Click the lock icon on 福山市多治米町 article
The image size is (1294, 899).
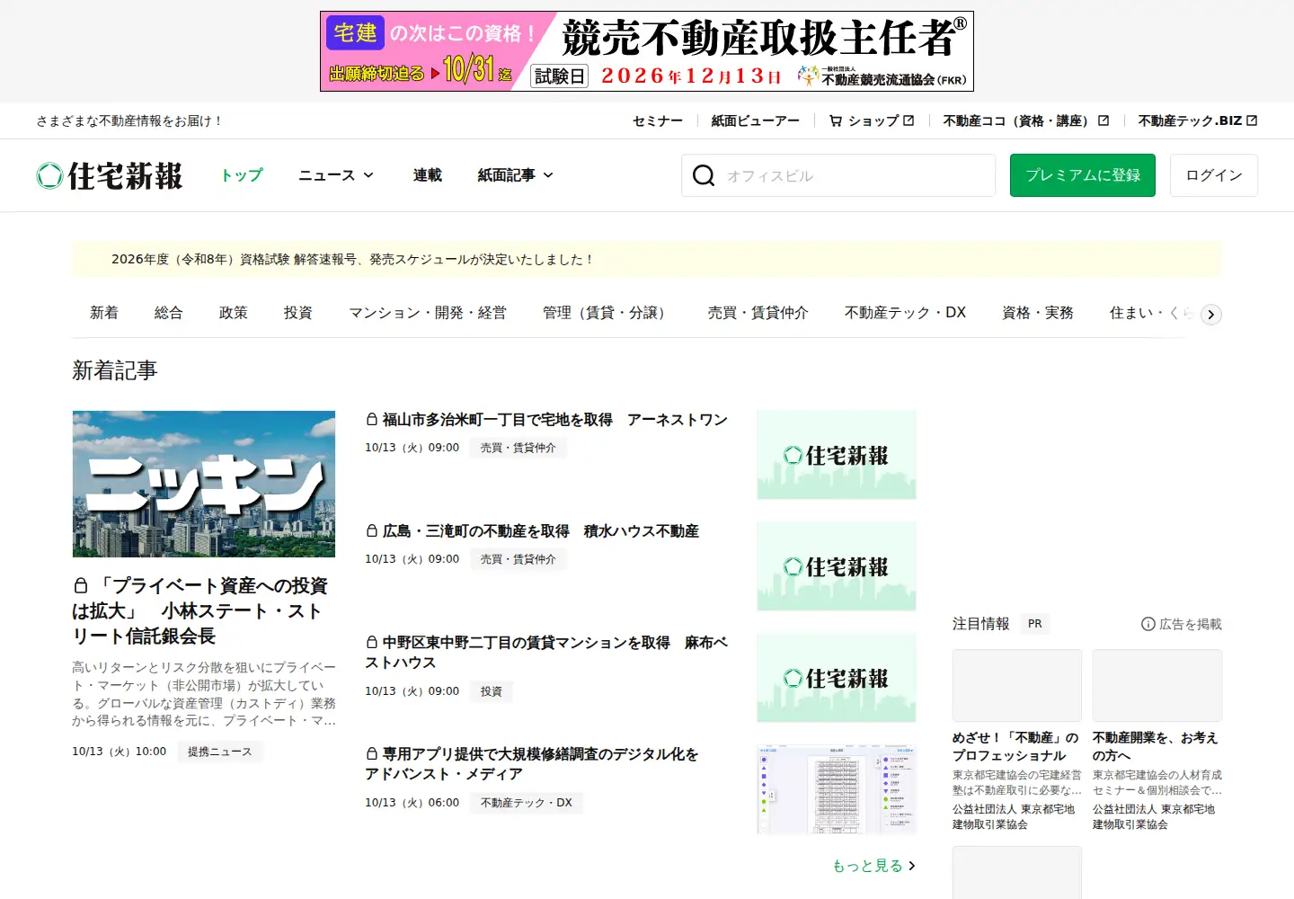coord(372,419)
